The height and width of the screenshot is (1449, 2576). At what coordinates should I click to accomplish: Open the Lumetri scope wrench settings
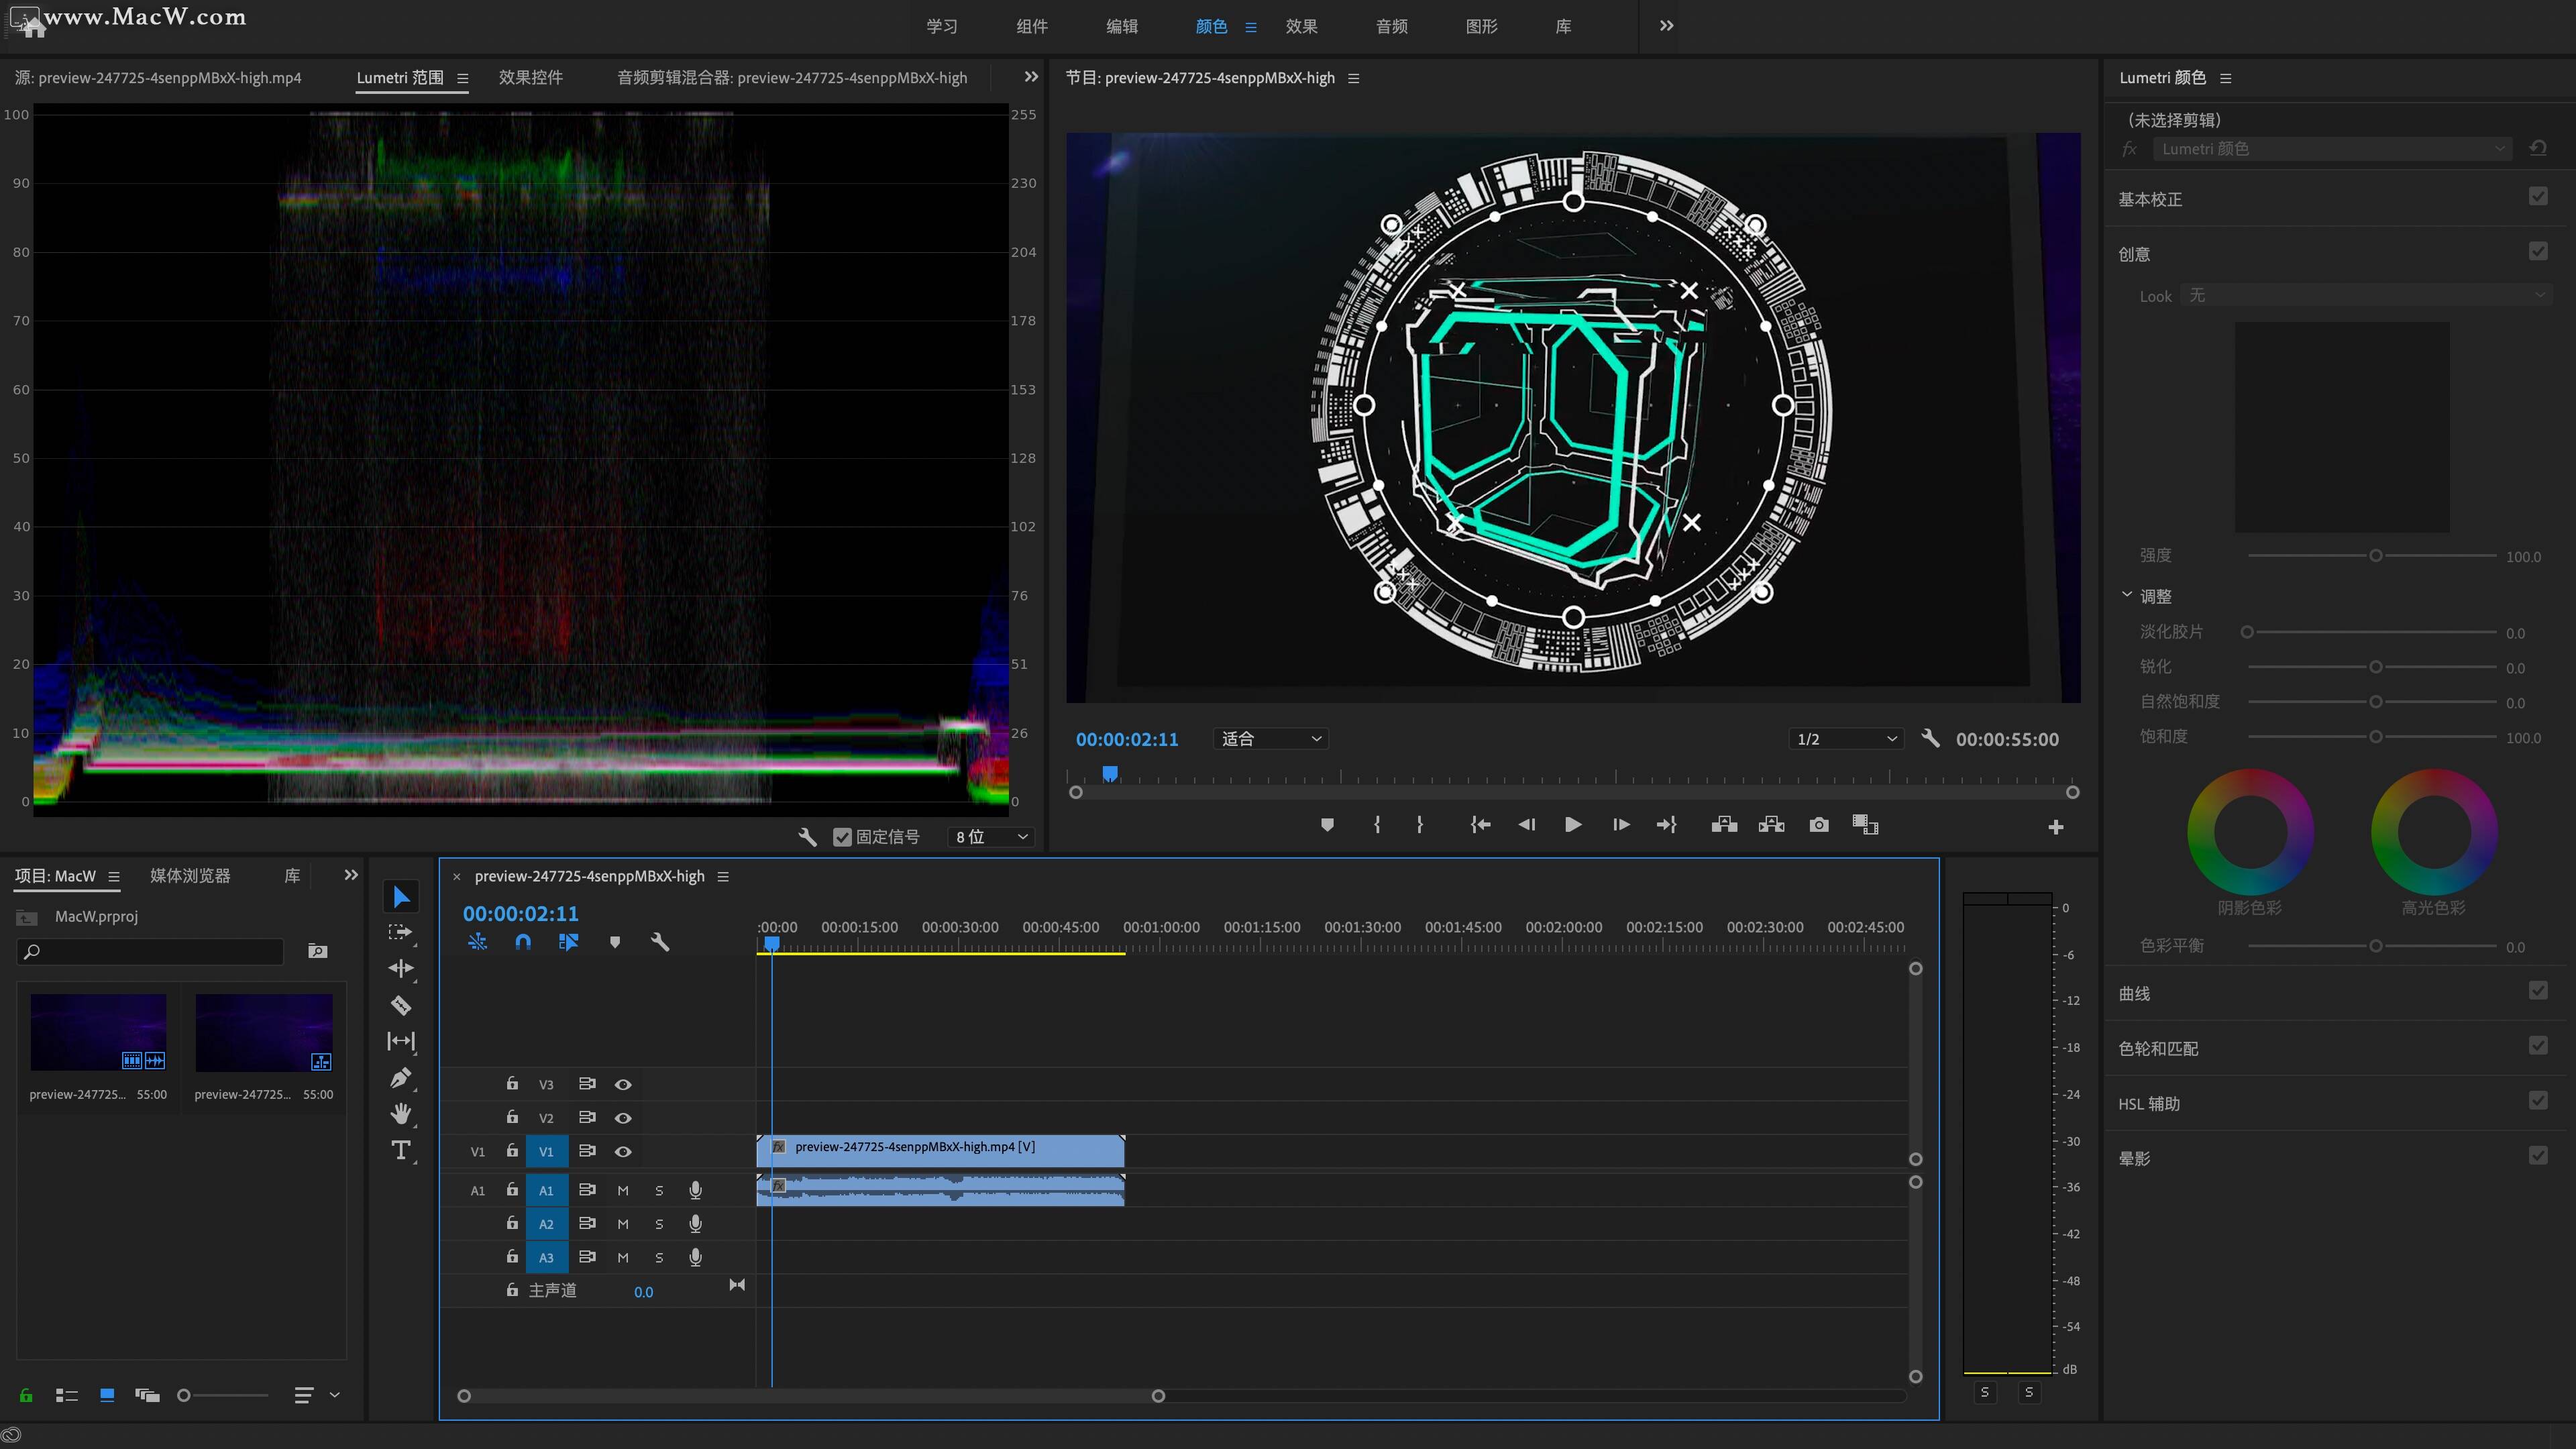807,837
